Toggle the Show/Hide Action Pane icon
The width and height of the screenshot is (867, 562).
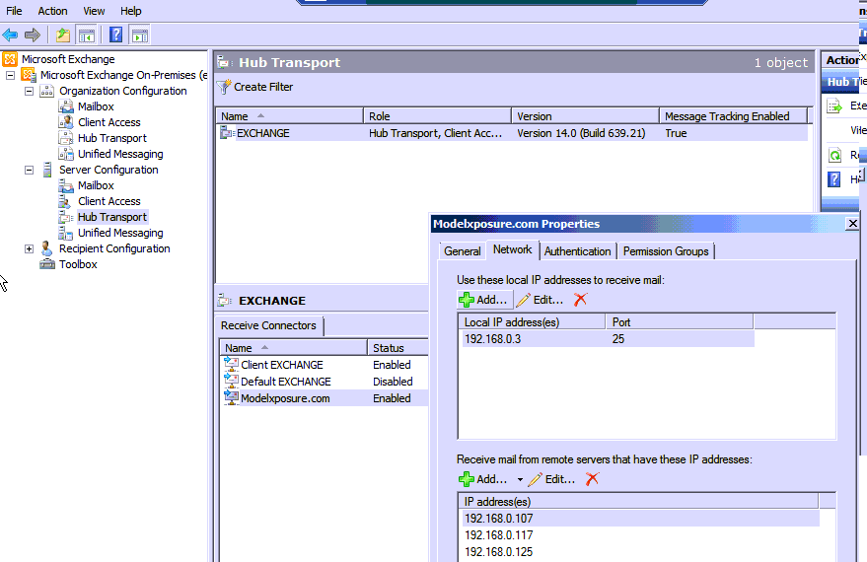[x=139, y=35]
